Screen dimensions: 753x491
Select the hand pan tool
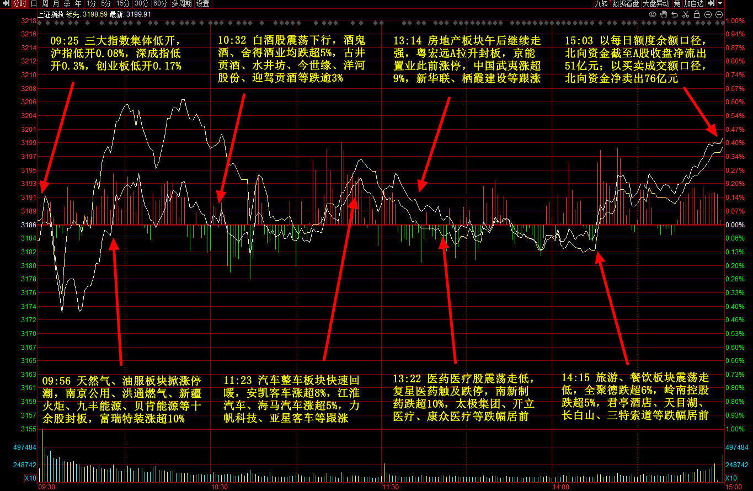click(x=664, y=14)
